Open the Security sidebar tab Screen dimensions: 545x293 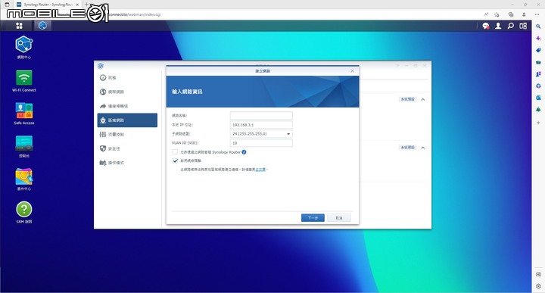tap(127, 148)
